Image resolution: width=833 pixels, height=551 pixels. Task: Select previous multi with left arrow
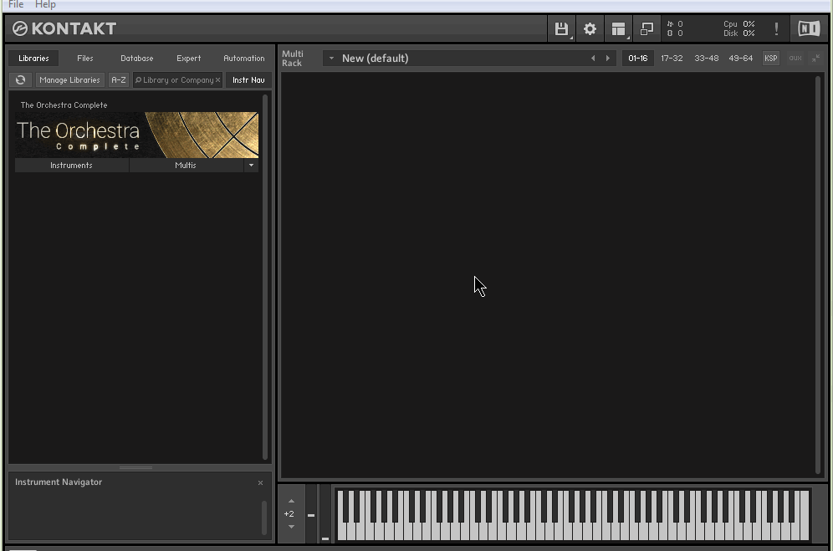coord(593,59)
